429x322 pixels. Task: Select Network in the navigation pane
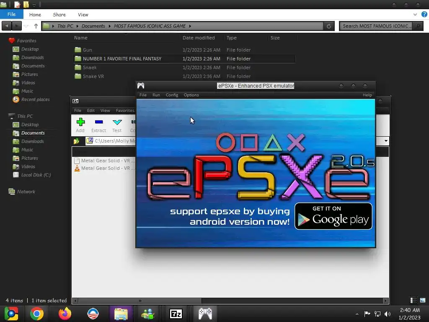click(x=26, y=191)
